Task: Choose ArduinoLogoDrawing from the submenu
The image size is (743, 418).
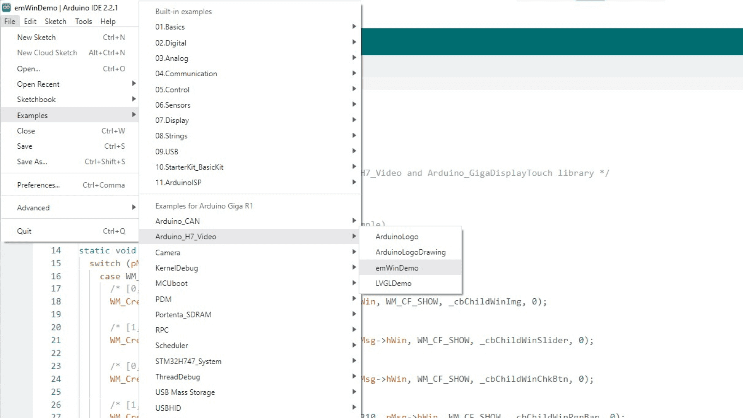Action: coord(410,252)
